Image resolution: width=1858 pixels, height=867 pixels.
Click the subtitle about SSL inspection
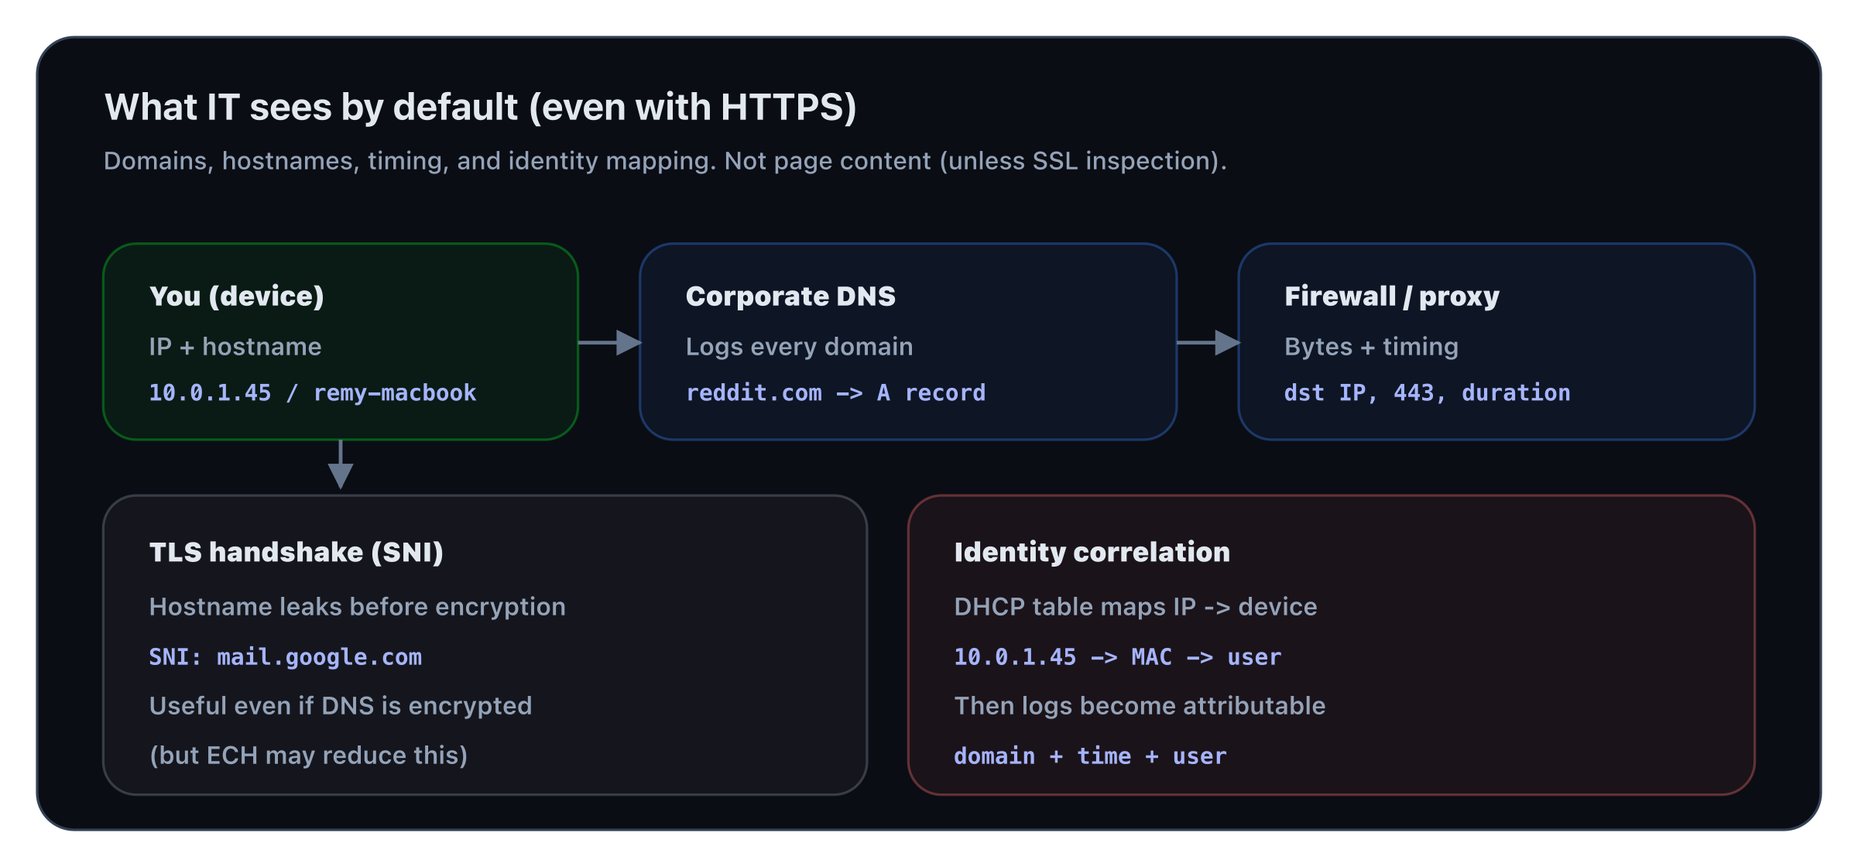pyautogui.click(x=664, y=161)
